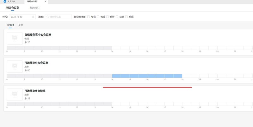Close the 智能会议室 tab
Image resolution: width=253 pixels, height=127 pixels.
[45, 2]
